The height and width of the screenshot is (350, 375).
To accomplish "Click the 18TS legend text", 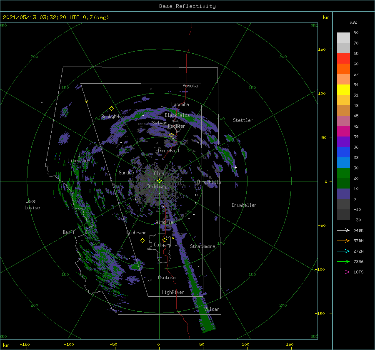I will point(358,272).
